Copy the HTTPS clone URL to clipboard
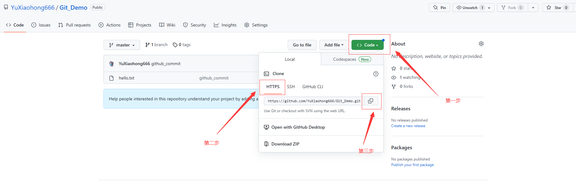This screenshot has height=186, width=576. (x=371, y=101)
